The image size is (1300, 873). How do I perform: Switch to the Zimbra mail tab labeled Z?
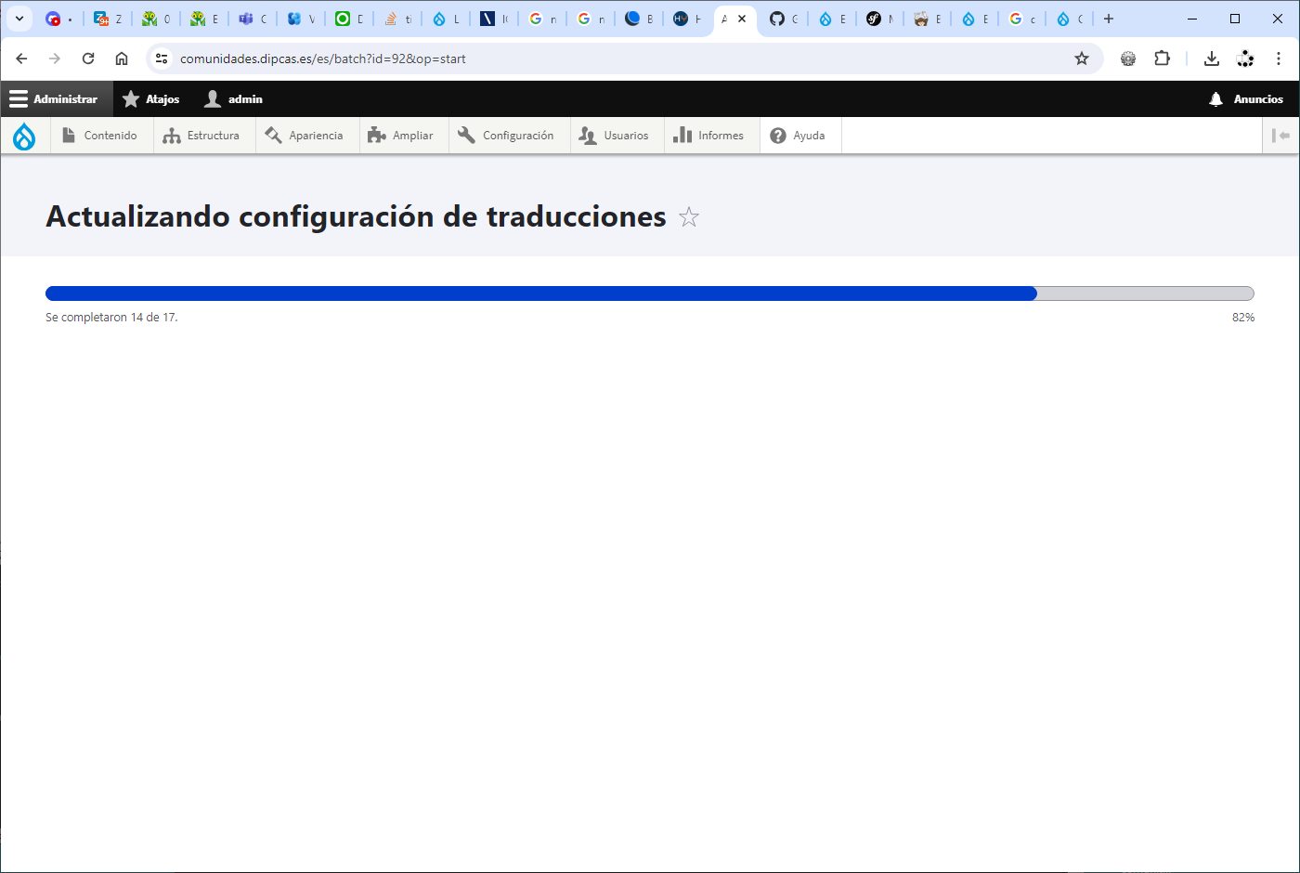tap(108, 19)
